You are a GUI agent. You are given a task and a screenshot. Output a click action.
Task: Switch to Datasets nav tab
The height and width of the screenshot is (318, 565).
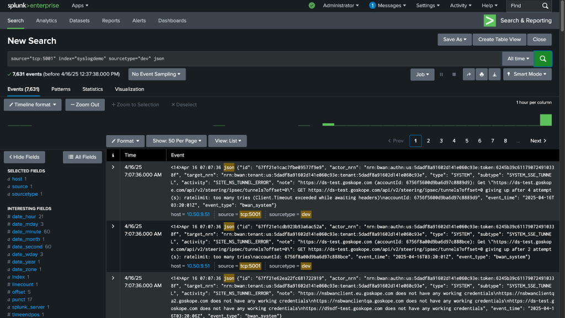pos(79,20)
